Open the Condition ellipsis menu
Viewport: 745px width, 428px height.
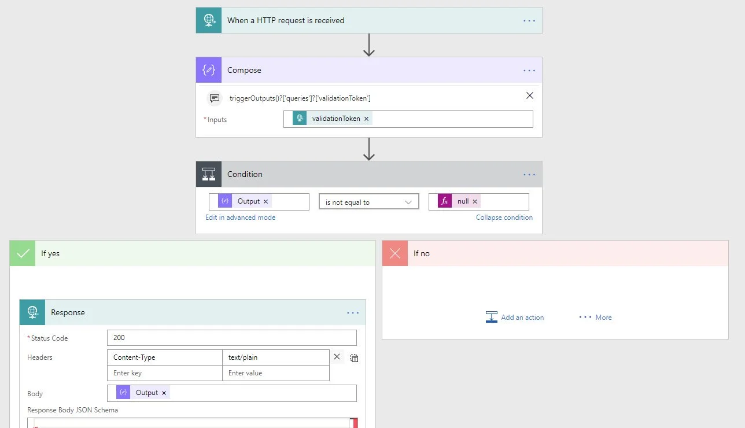click(529, 175)
